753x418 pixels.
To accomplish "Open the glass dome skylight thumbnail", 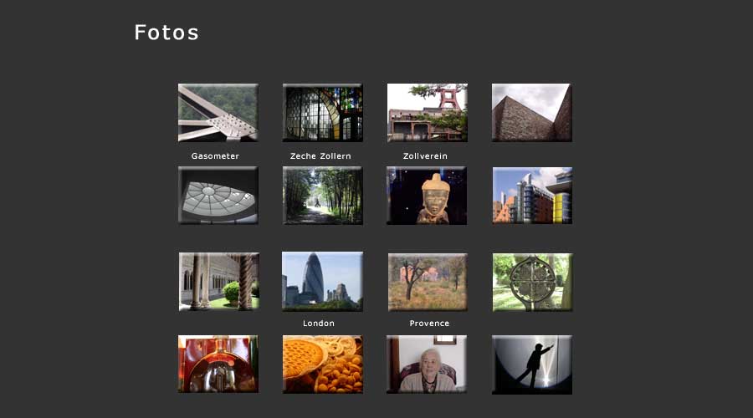I will pyautogui.click(x=218, y=196).
